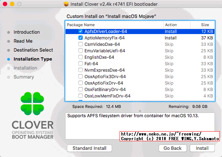The height and width of the screenshot is (157, 222).
Task: Enable the CsmVideoDxe-64 checkbox
Action: [81, 44]
